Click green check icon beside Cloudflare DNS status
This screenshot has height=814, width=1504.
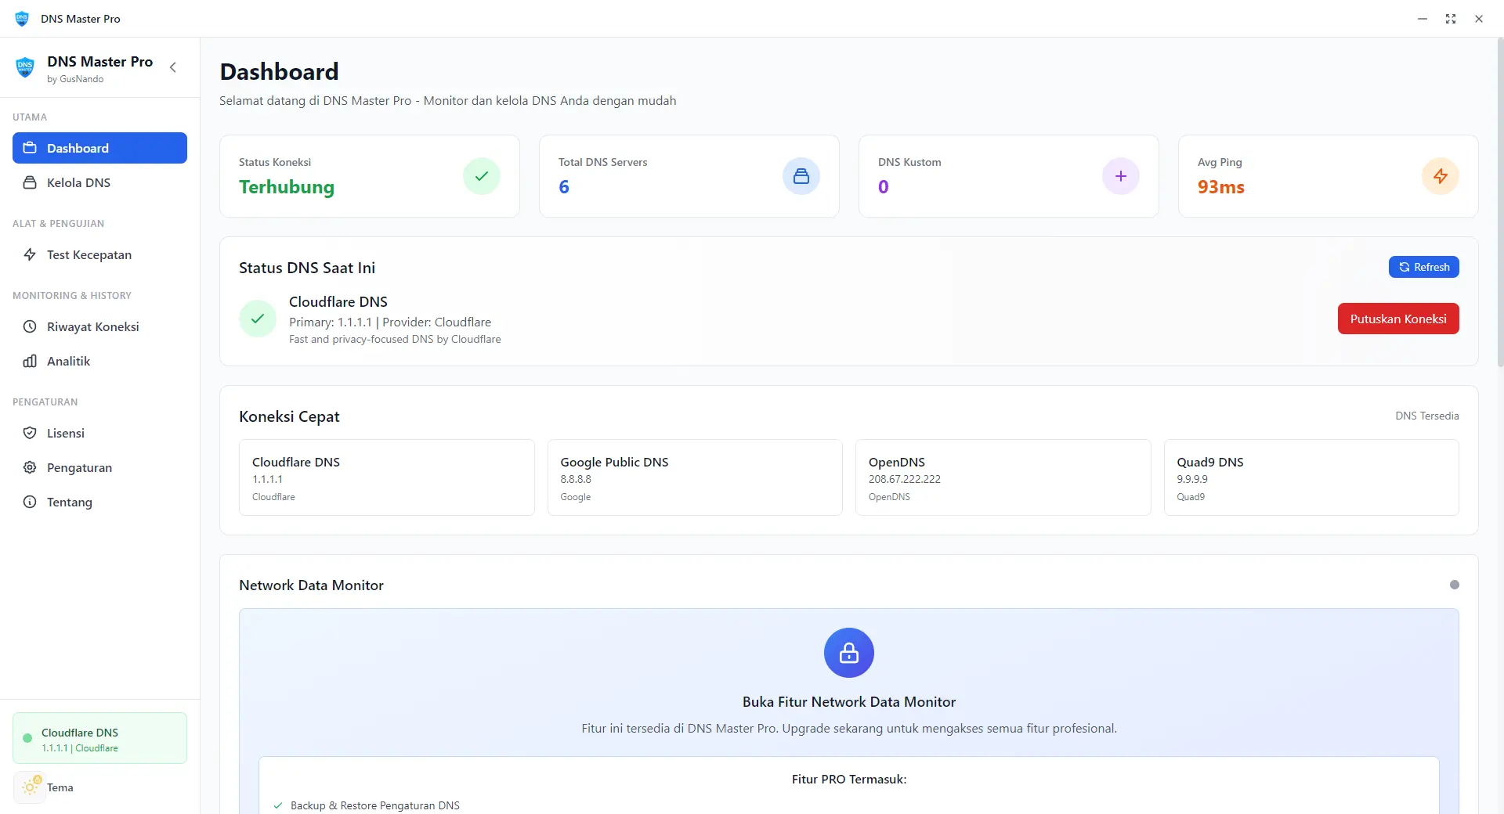[258, 319]
